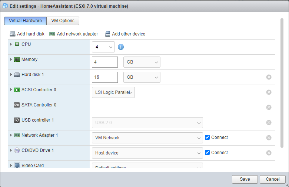Open the VM Network selection dropdown
The width and height of the screenshot is (289, 187).
(x=147, y=138)
